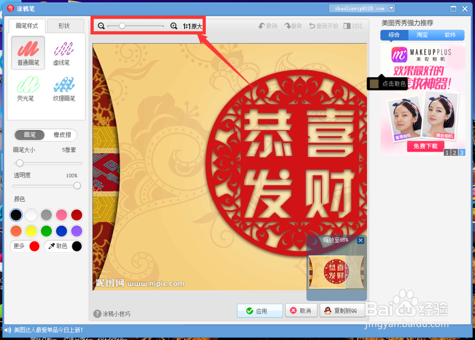
Task: Select the 普通画笔 brush tool
Action: [x=28, y=52]
